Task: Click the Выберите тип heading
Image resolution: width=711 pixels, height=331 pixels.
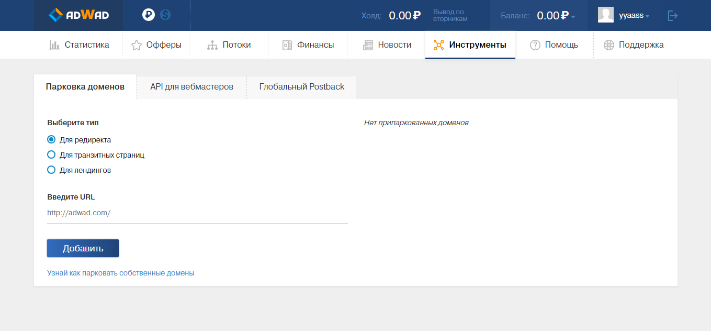Action: pyautogui.click(x=73, y=123)
